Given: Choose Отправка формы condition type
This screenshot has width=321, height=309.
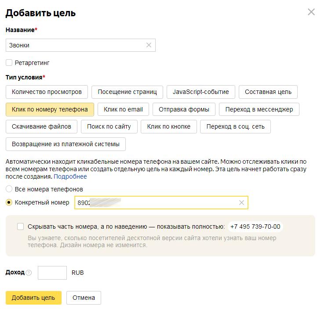Looking at the screenshot, I should 184,109.
